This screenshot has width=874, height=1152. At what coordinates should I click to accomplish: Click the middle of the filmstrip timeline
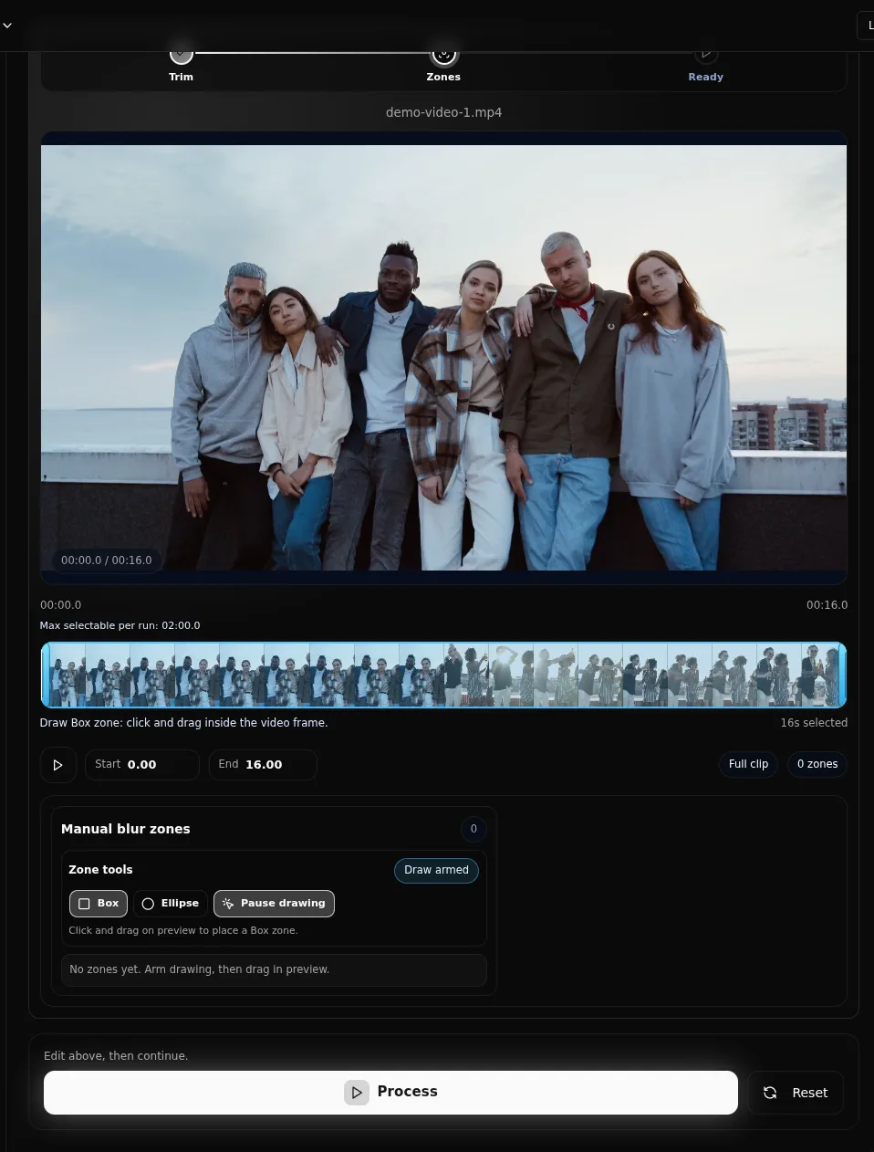click(443, 675)
